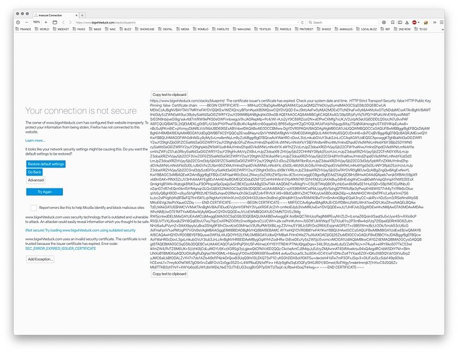Image resolution: width=458 pixels, height=353 pixels.
Task: Open the DIGITAL bookmarks folder
Action: pyautogui.click(x=165, y=29)
